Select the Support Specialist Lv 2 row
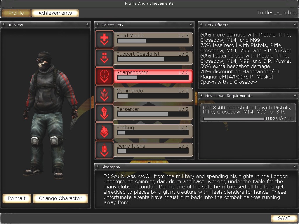 (153, 58)
